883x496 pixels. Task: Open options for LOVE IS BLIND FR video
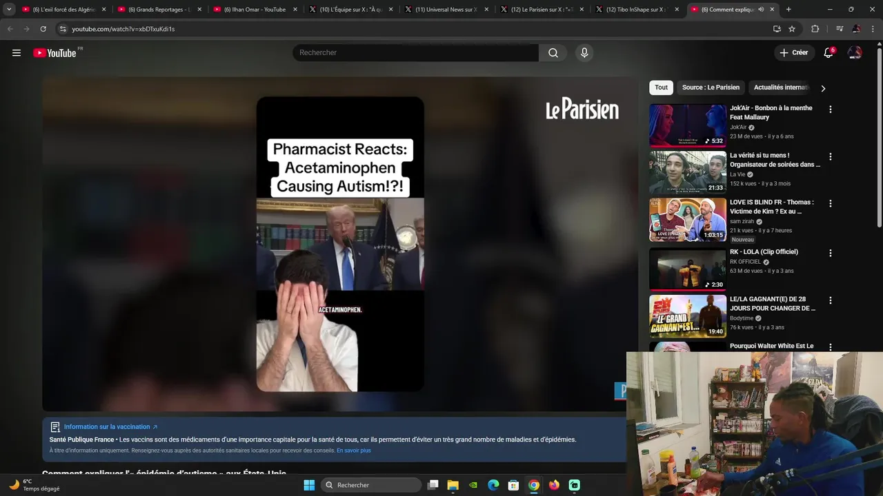tap(830, 203)
